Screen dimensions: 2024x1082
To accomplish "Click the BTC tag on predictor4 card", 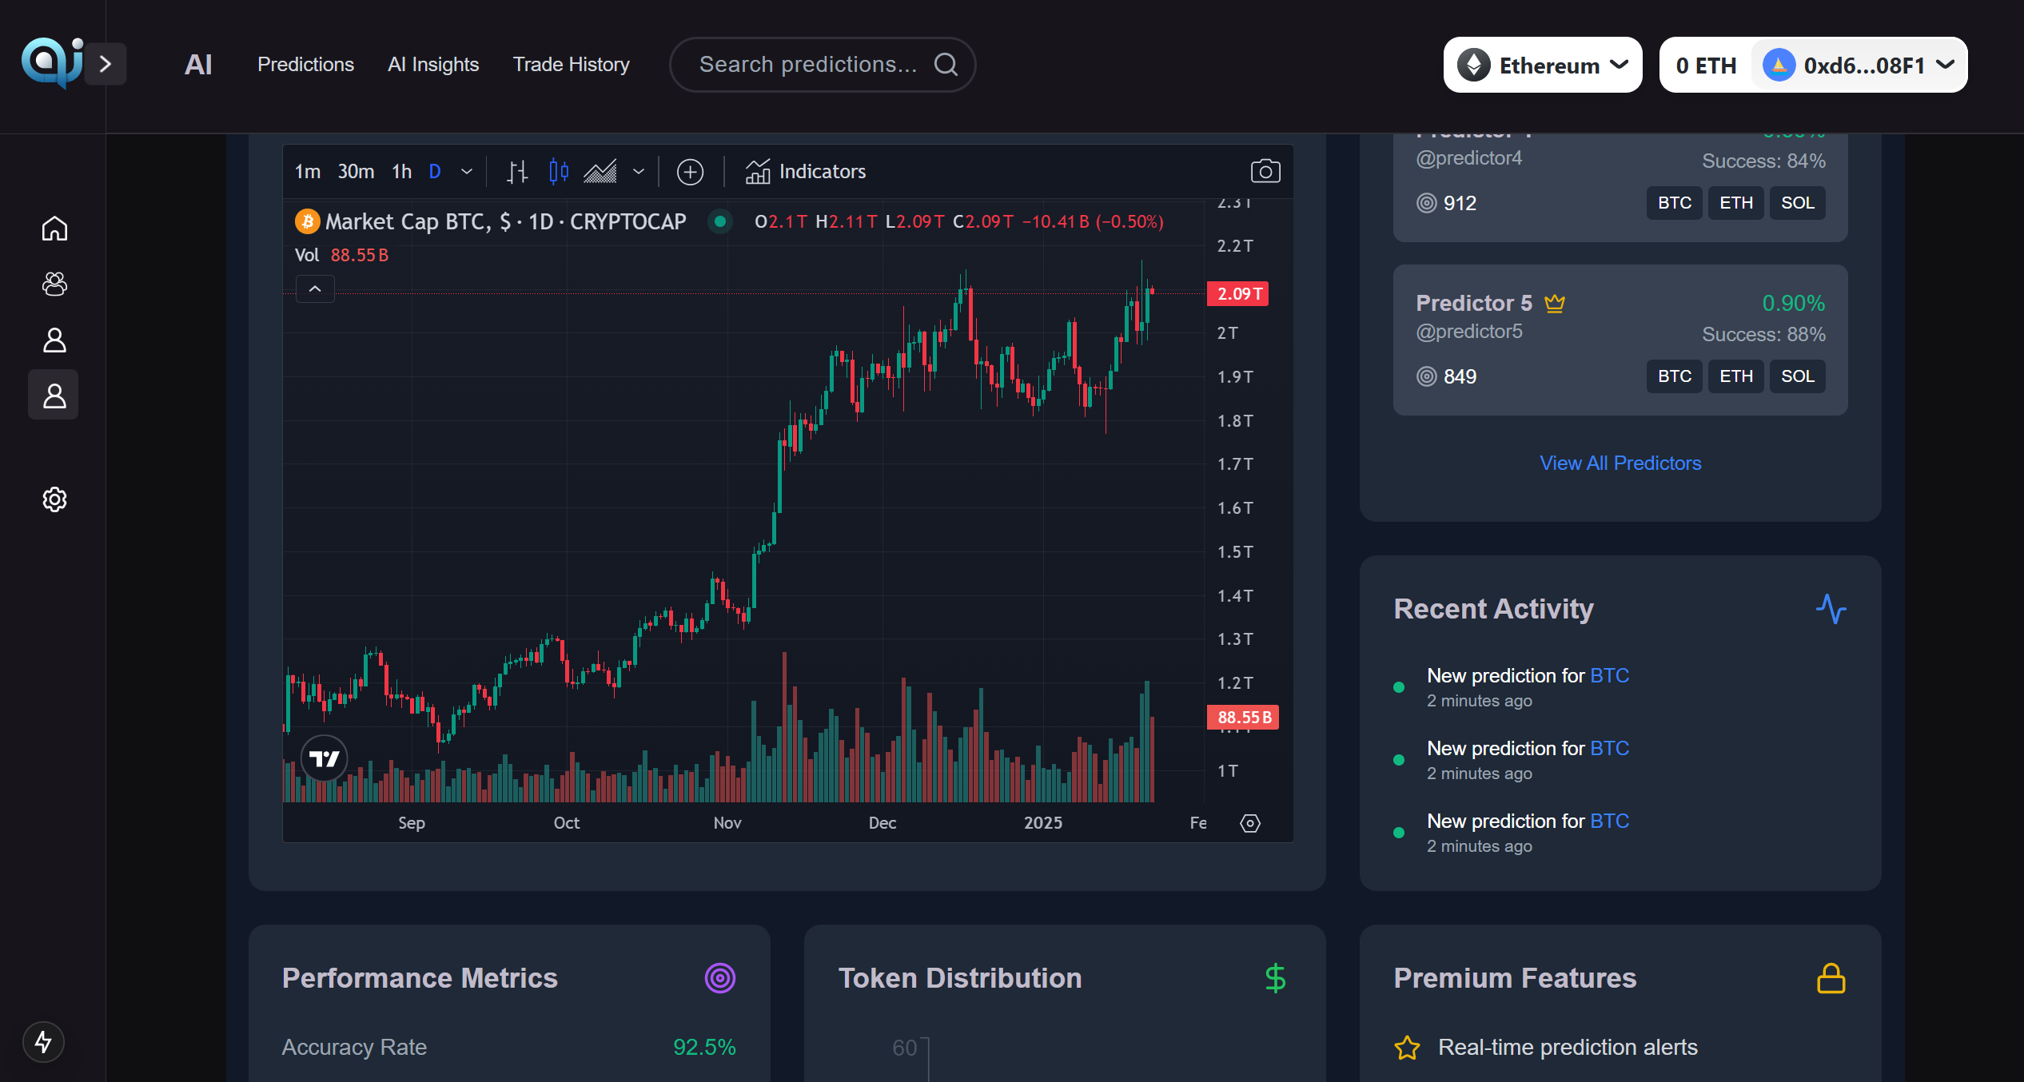I will point(1675,203).
